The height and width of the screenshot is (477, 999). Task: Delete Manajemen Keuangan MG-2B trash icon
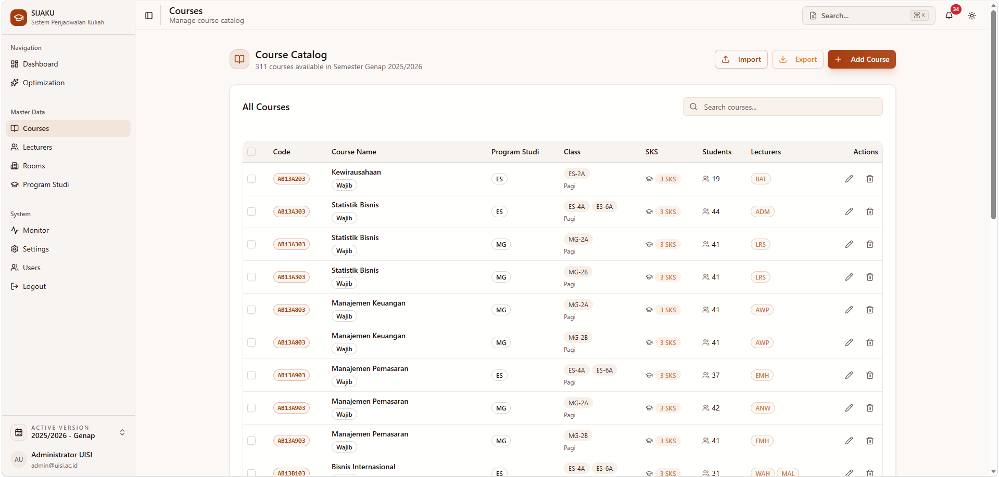(870, 342)
